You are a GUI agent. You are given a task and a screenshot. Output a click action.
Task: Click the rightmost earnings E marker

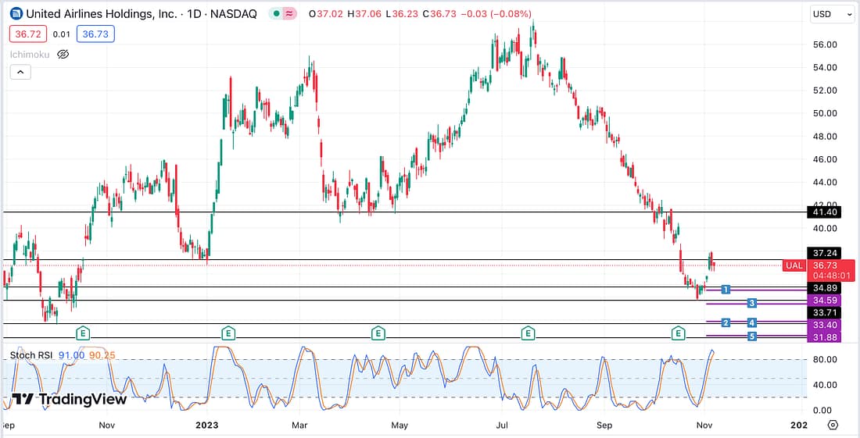(678, 333)
